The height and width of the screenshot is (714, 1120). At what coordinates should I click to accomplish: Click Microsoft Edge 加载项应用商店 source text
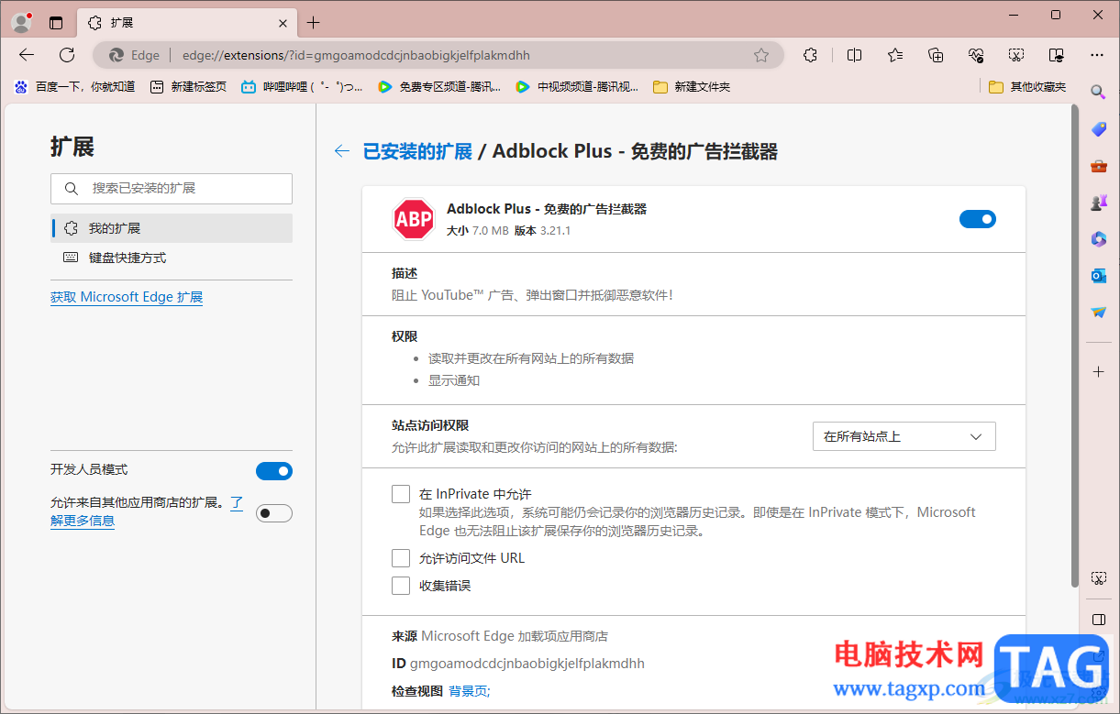[x=515, y=636]
